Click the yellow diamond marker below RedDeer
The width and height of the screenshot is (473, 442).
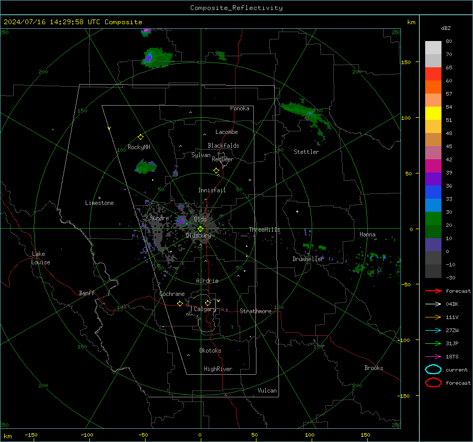[216, 171]
